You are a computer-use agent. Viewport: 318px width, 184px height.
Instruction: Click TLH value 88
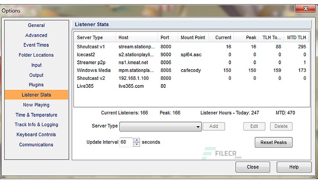click(278, 47)
